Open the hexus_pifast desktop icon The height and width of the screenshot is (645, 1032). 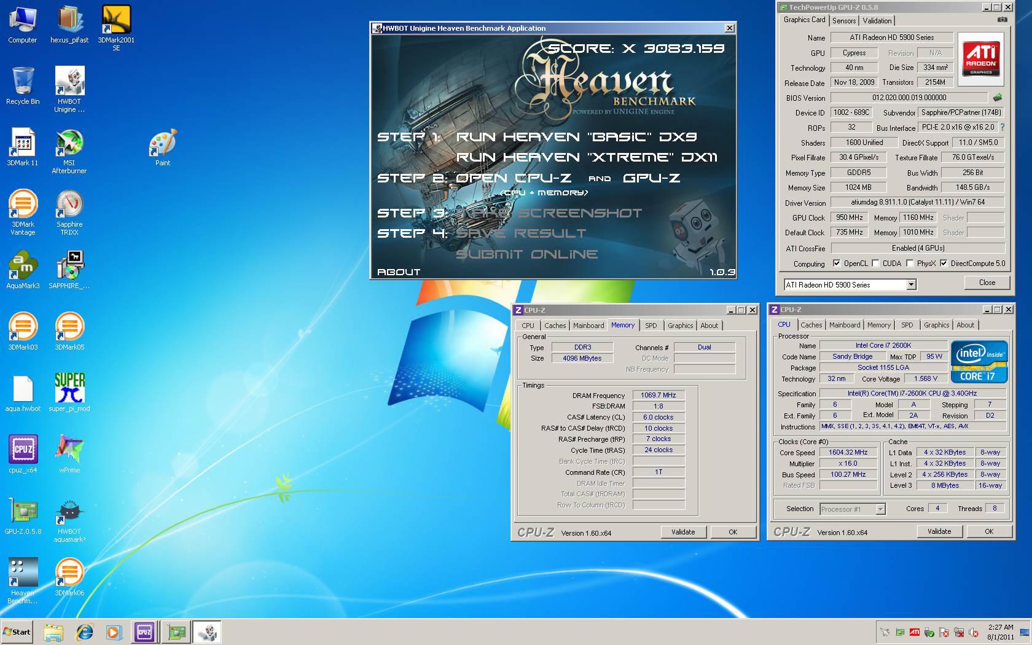coord(69,25)
